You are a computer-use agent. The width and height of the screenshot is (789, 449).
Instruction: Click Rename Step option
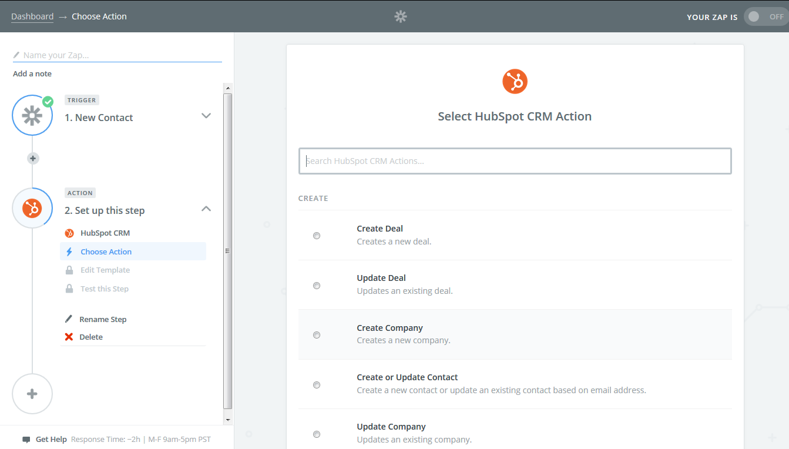point(103,319)
